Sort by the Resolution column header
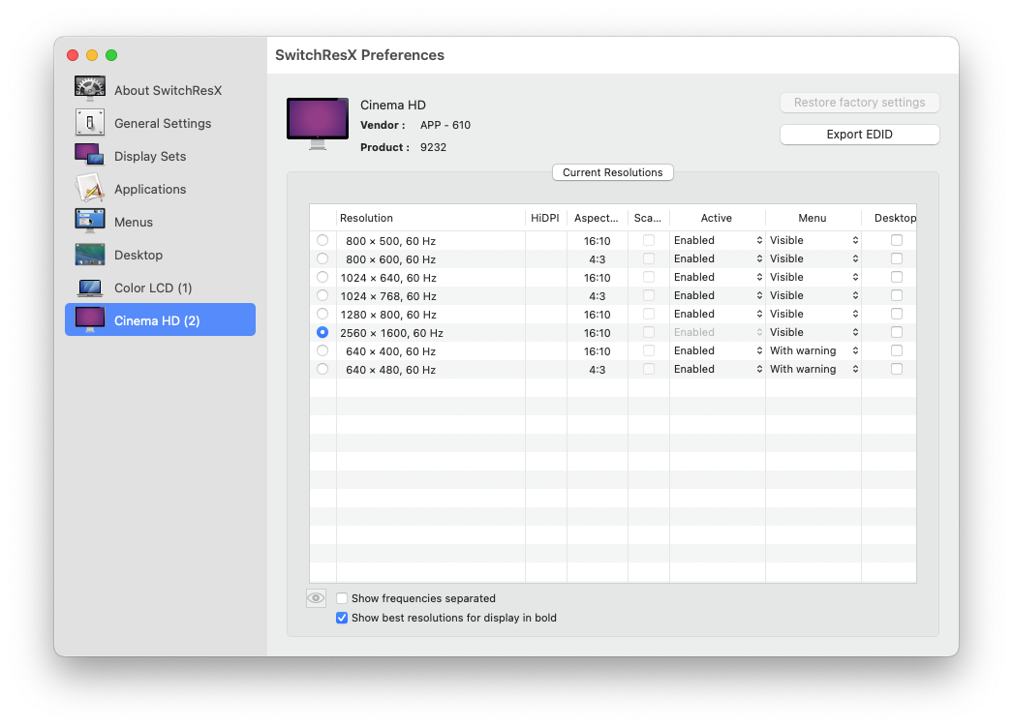The height and width of the screenshot is (728, 1013). coord(430,218)
